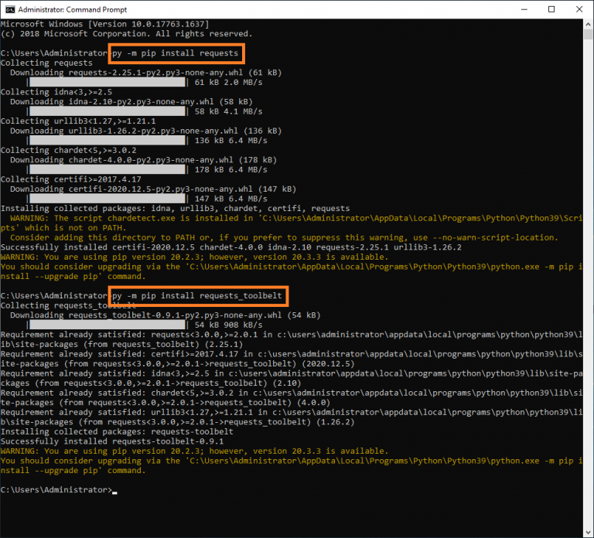
Task: Click '(c) 2018 Microsoft Corporation' line
Action: (127, 34)
